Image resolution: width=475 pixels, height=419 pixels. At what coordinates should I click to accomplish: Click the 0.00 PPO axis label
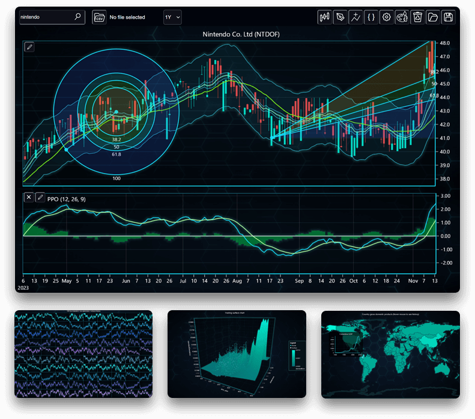point(446,236)
